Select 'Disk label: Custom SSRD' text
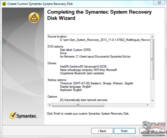The image size is (167, 138). tap(75, 50)
